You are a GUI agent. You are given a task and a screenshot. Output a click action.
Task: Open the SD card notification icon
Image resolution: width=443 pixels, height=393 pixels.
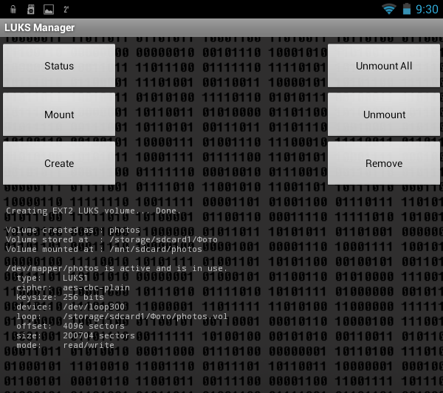[30, 10]
